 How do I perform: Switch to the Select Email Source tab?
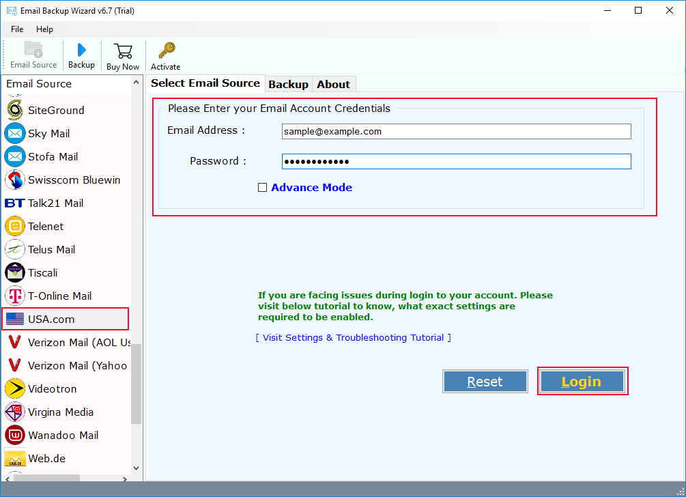[205, 83]
